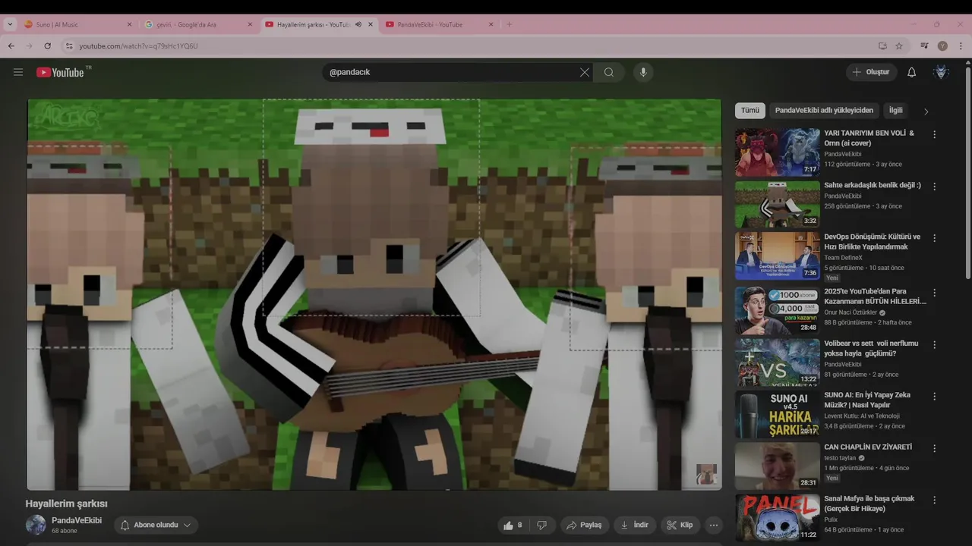Close the Hayallerim şarkısı tab

pyautogui.click(x=371, y=24)
